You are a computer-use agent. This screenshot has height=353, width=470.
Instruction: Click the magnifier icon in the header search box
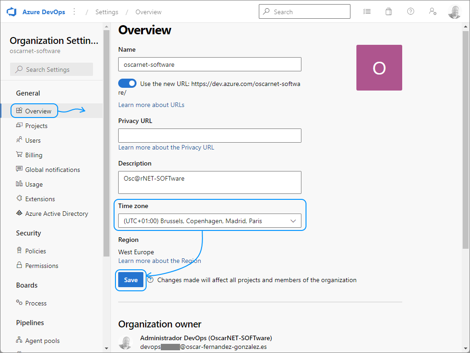click(266, 11)
